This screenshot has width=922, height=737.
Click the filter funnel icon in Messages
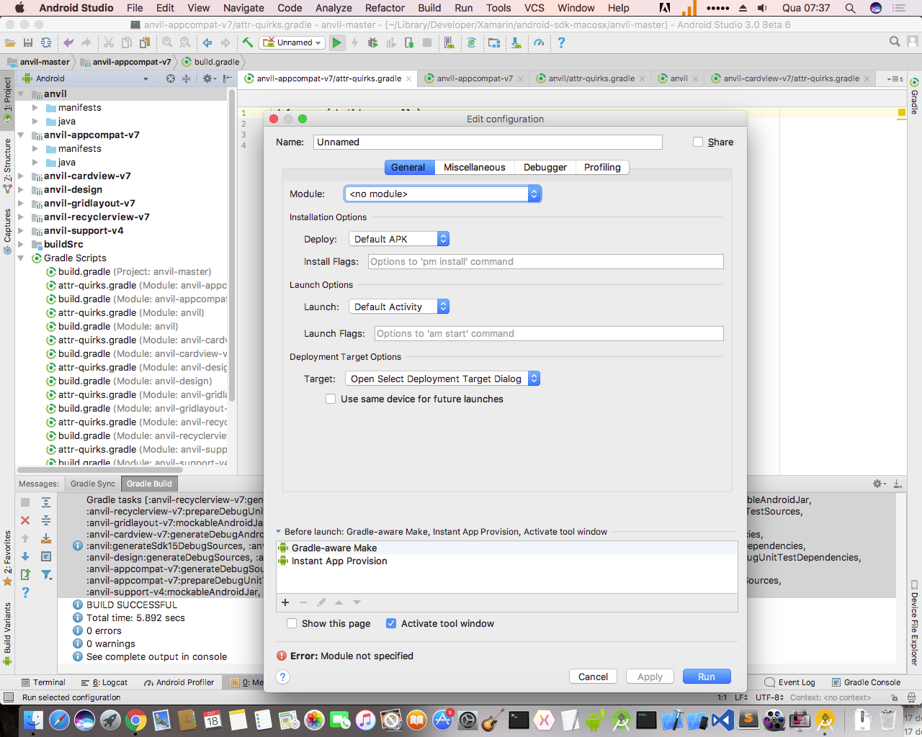pos(46,574)
